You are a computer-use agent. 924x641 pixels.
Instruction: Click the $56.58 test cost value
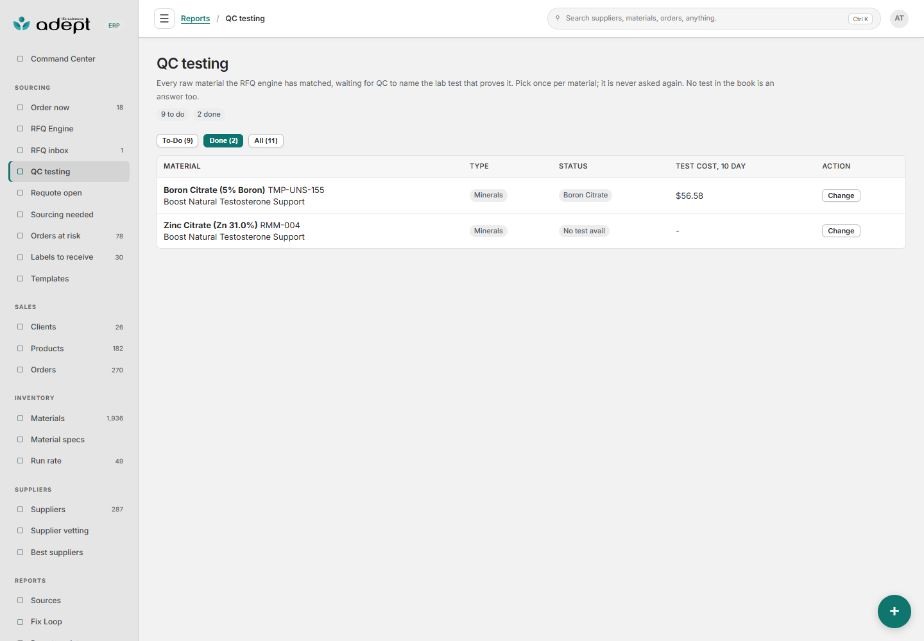click(x=689, y=196)
